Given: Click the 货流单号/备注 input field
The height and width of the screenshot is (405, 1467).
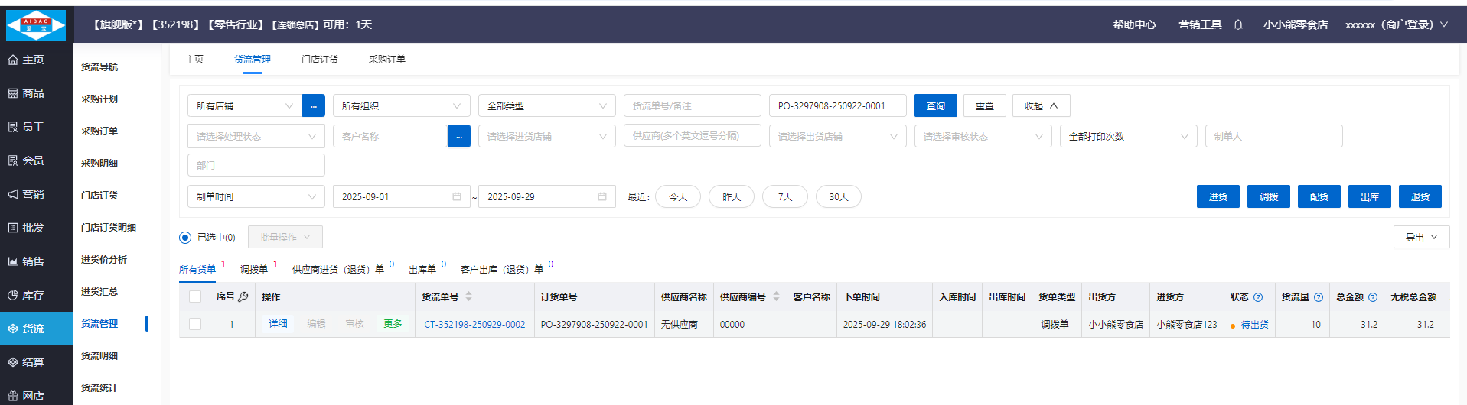Looking at the screenshot, I should 692,105.
